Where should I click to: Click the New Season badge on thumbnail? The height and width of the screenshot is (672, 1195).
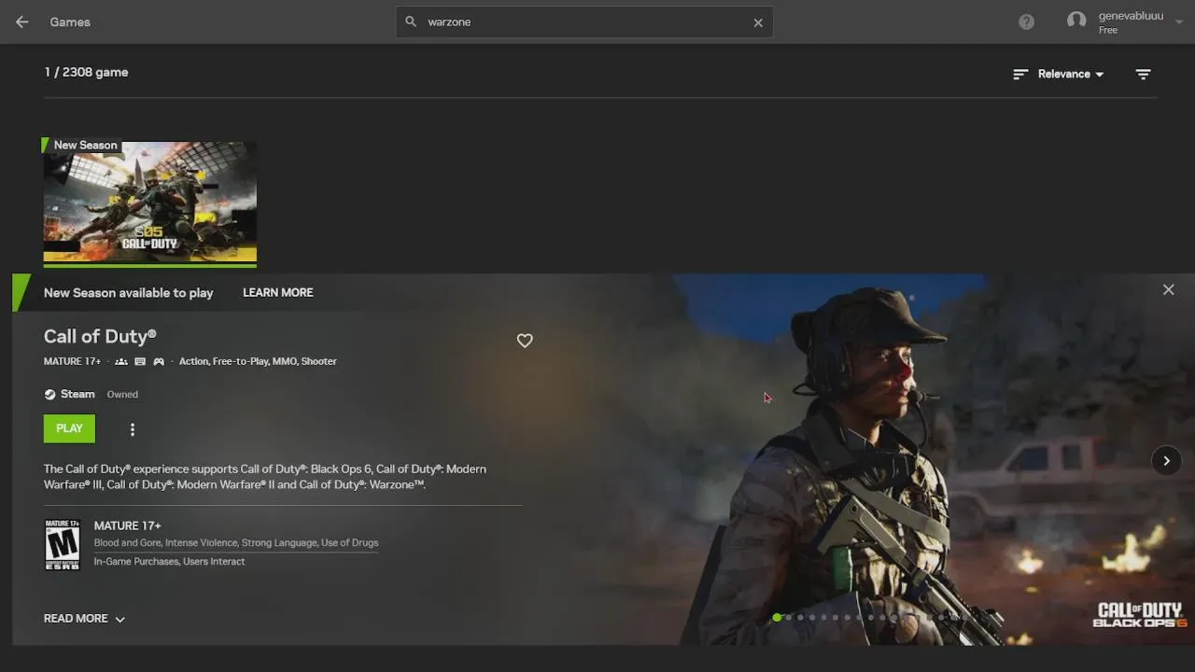pyautogui.click(x=82, y=145)
